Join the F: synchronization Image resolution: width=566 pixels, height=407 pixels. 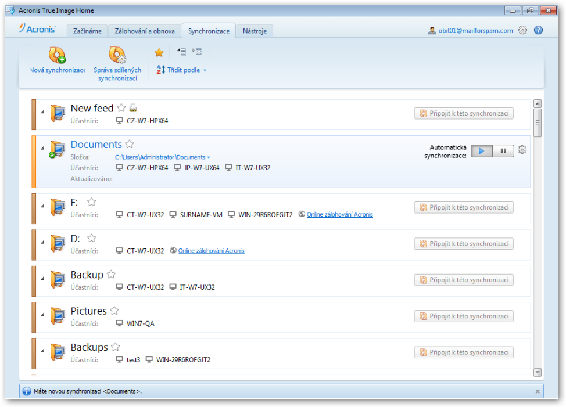click(x=464, y=207)
